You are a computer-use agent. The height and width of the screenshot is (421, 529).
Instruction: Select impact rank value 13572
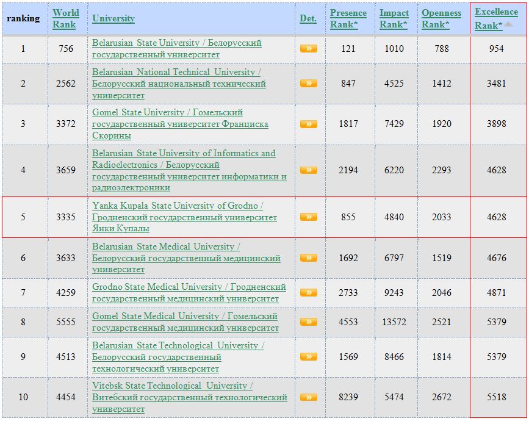[x=394, y=322]
